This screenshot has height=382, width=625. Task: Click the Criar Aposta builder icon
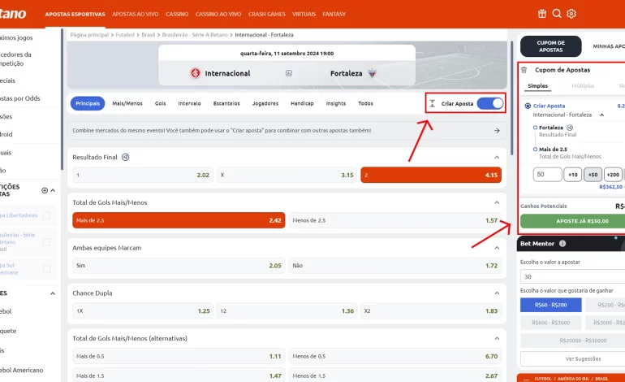pos(432,104)
